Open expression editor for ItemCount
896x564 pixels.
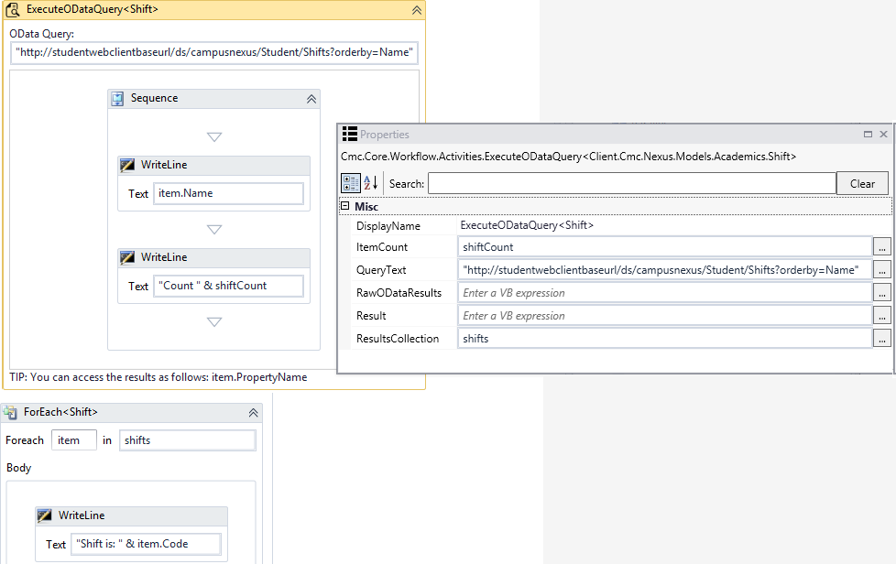coord(881,247)
